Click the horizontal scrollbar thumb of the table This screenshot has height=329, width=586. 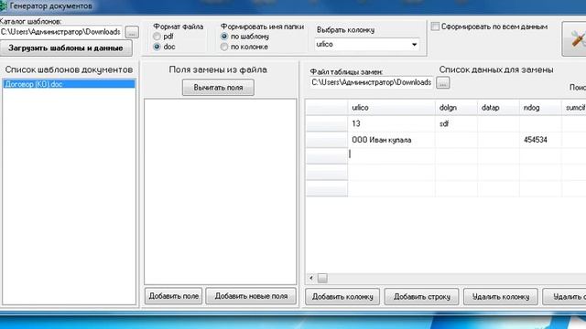pos(322,278)
